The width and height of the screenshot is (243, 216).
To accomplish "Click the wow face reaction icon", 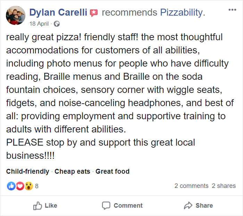I will point(29,186).
